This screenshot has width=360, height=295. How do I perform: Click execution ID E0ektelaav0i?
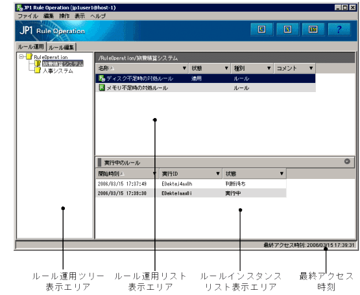tap(177, 193)
